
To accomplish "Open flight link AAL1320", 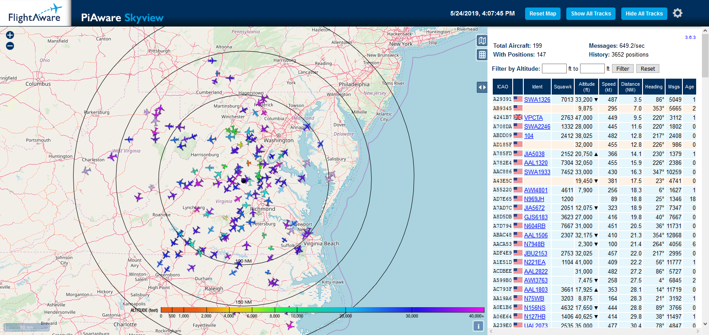I will [536, 163].
